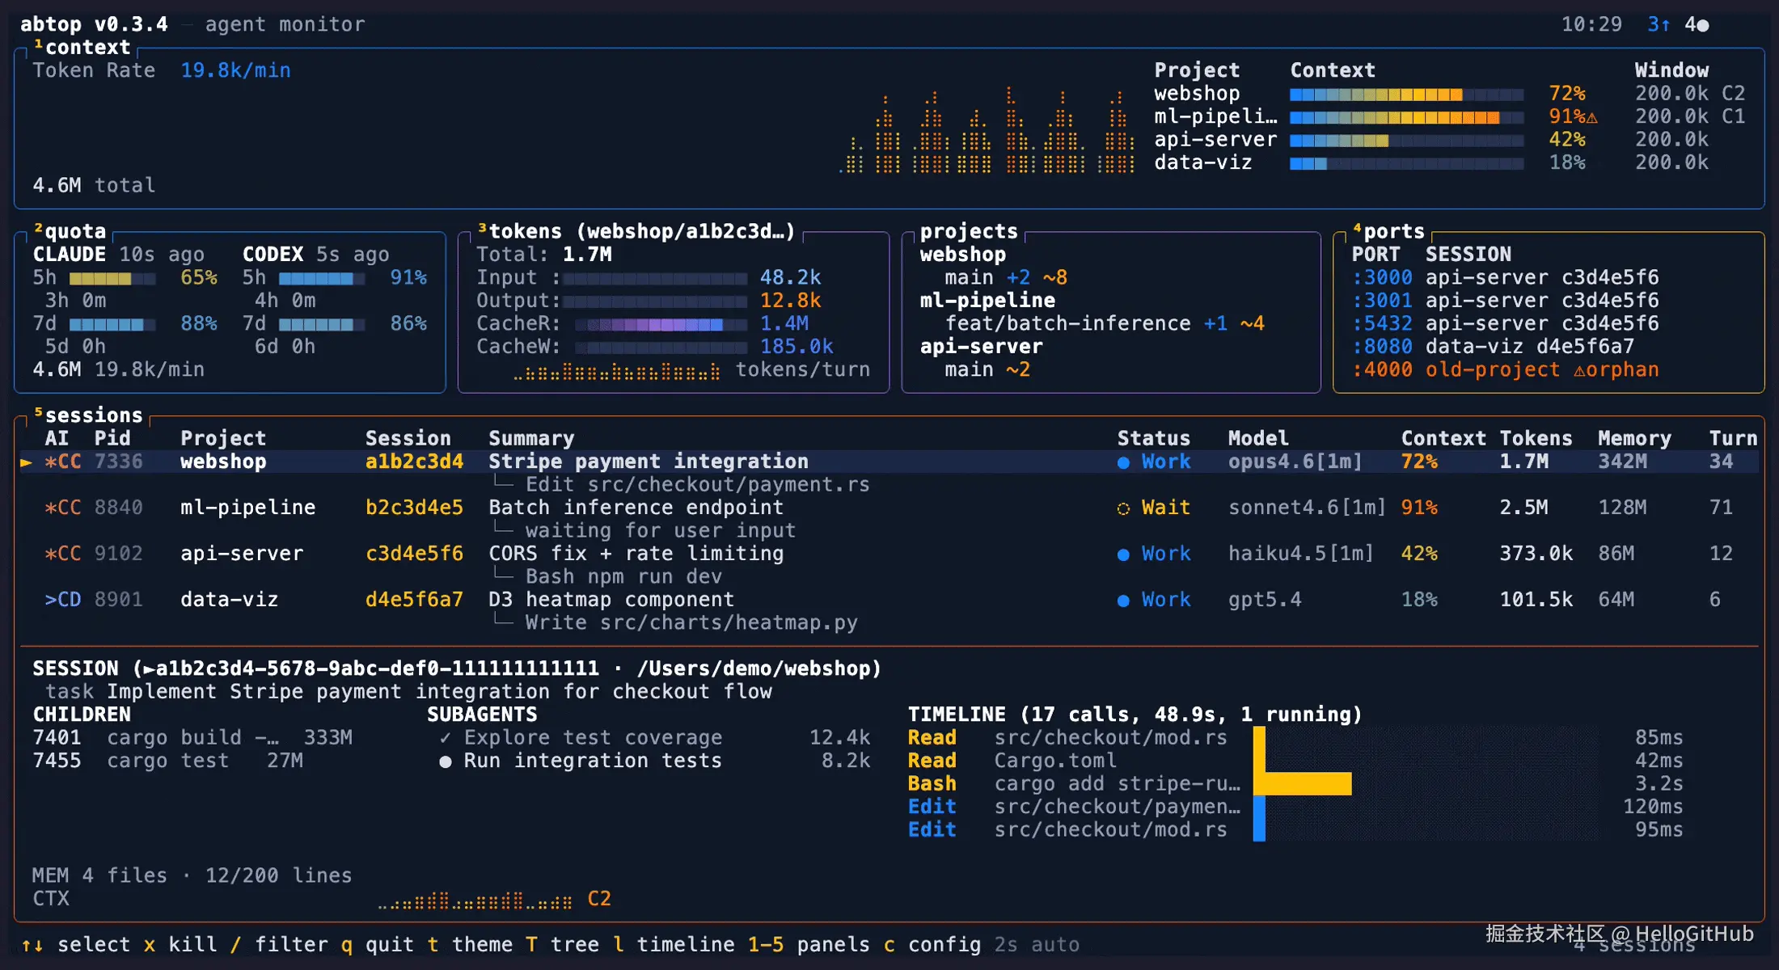The width and height of the screenshot is (1779, 970).
Task: Click the 't theme' shortcut in footer
Action: coord(470,945)
